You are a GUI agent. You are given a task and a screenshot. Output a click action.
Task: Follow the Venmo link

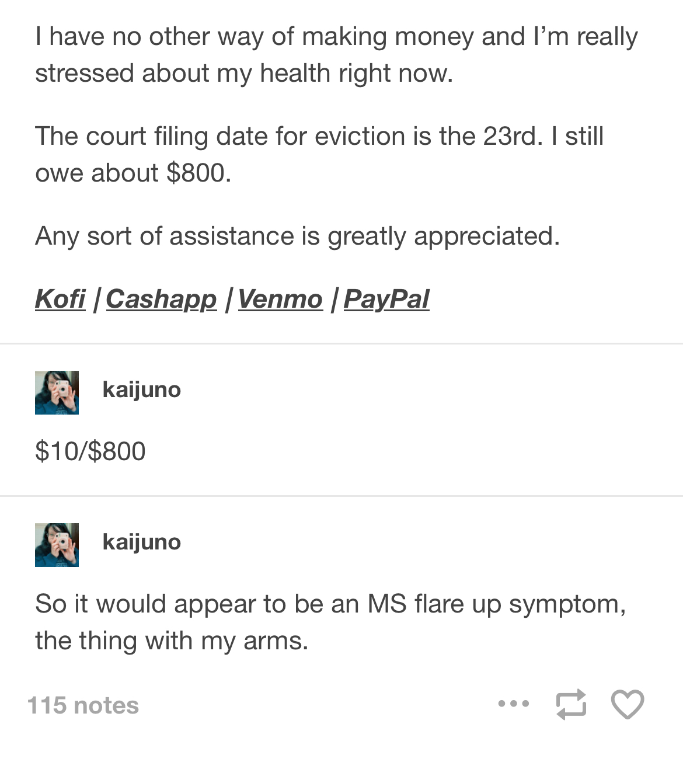280,299
